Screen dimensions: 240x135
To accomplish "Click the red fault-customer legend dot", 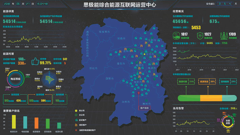I will coord(76,130).
